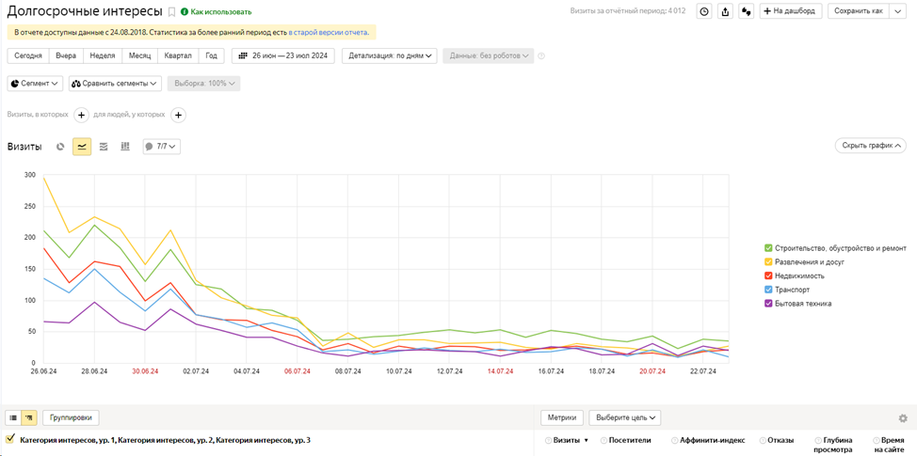Open the 'Сегмент' dropdown
Screen dimensions: 917x456
[36, 84]
